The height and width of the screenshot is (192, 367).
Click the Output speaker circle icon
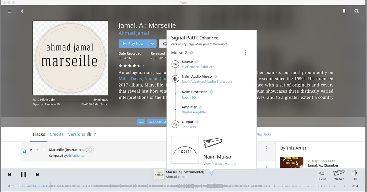175,124
